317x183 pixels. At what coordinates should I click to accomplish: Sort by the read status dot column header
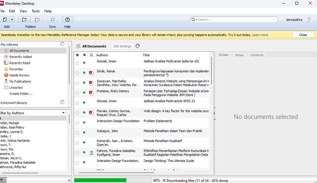[x=84, y=55]
